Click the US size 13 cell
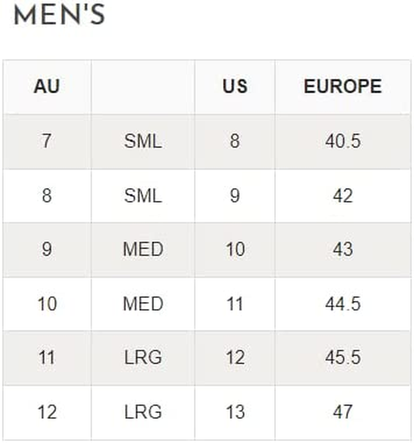The height and width of the screenshot is (443, 414). click(x=235, y=412)
